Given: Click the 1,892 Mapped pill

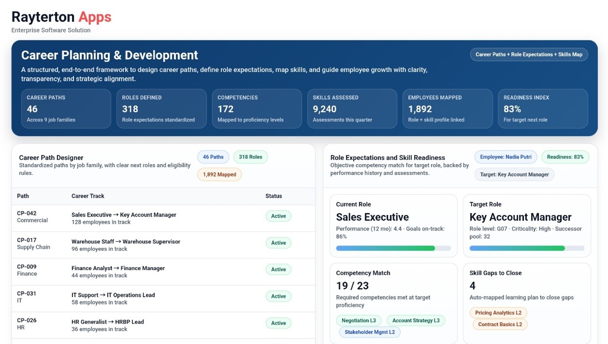Looking at the screenshot, I should click(x=219, y=174).
